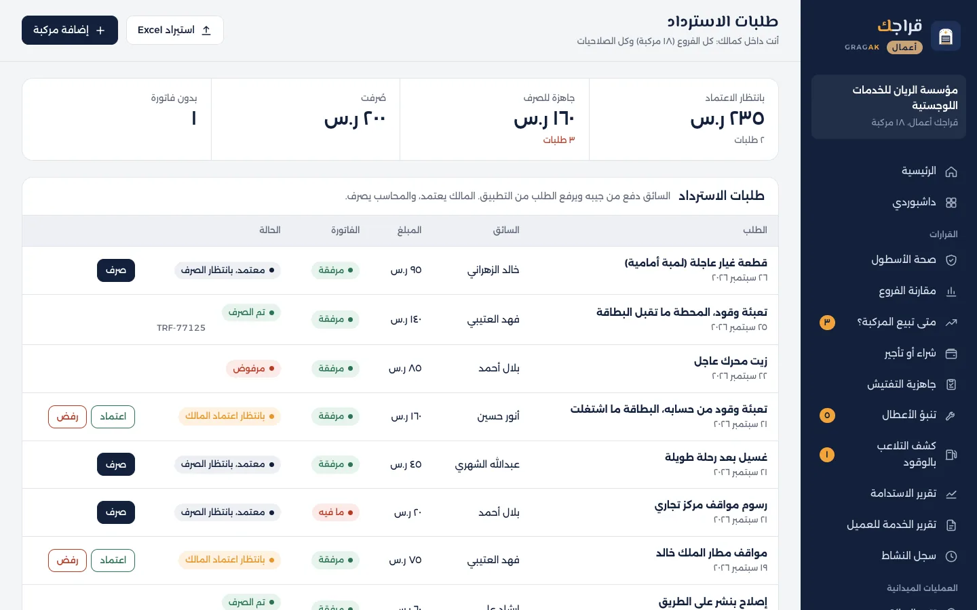Click the badge ٣ next to متى تبيع المركبة؟
The height and width of the screenshot is (610, 977).
click(x=827, y=323)
